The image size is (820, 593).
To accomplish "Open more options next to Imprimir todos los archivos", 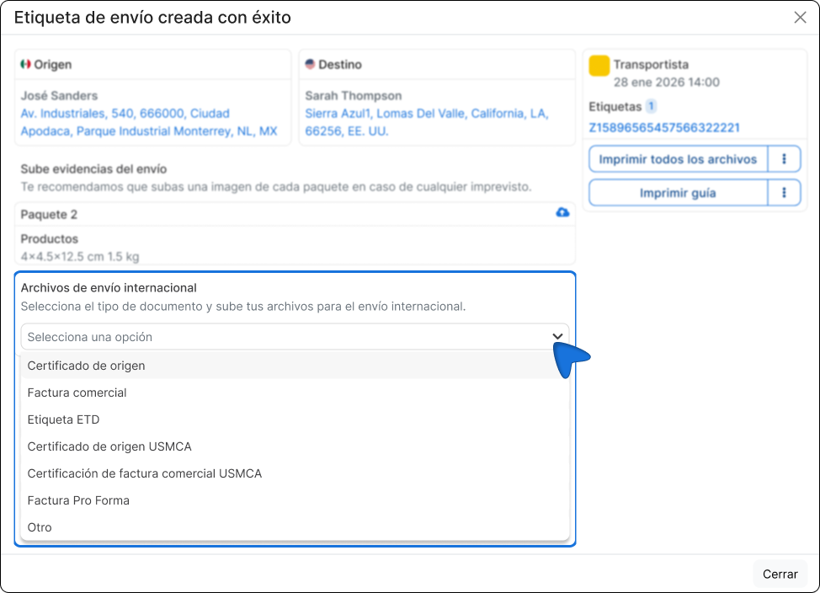I will pos(784,159).
